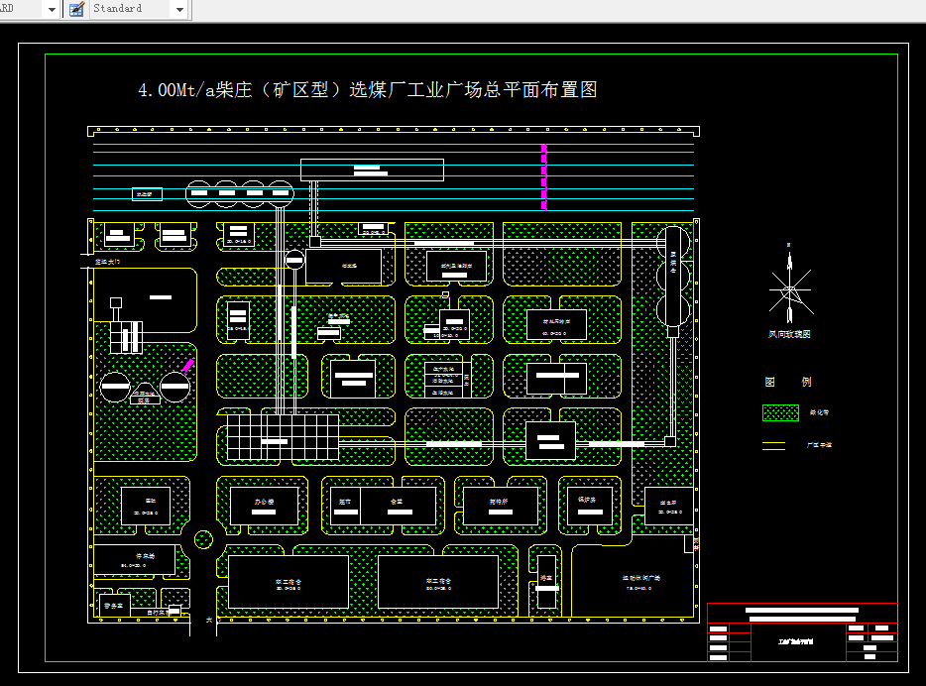Click the magenta marker on the railway tracks
Screen dimensions: 926x686
point(543,178)
